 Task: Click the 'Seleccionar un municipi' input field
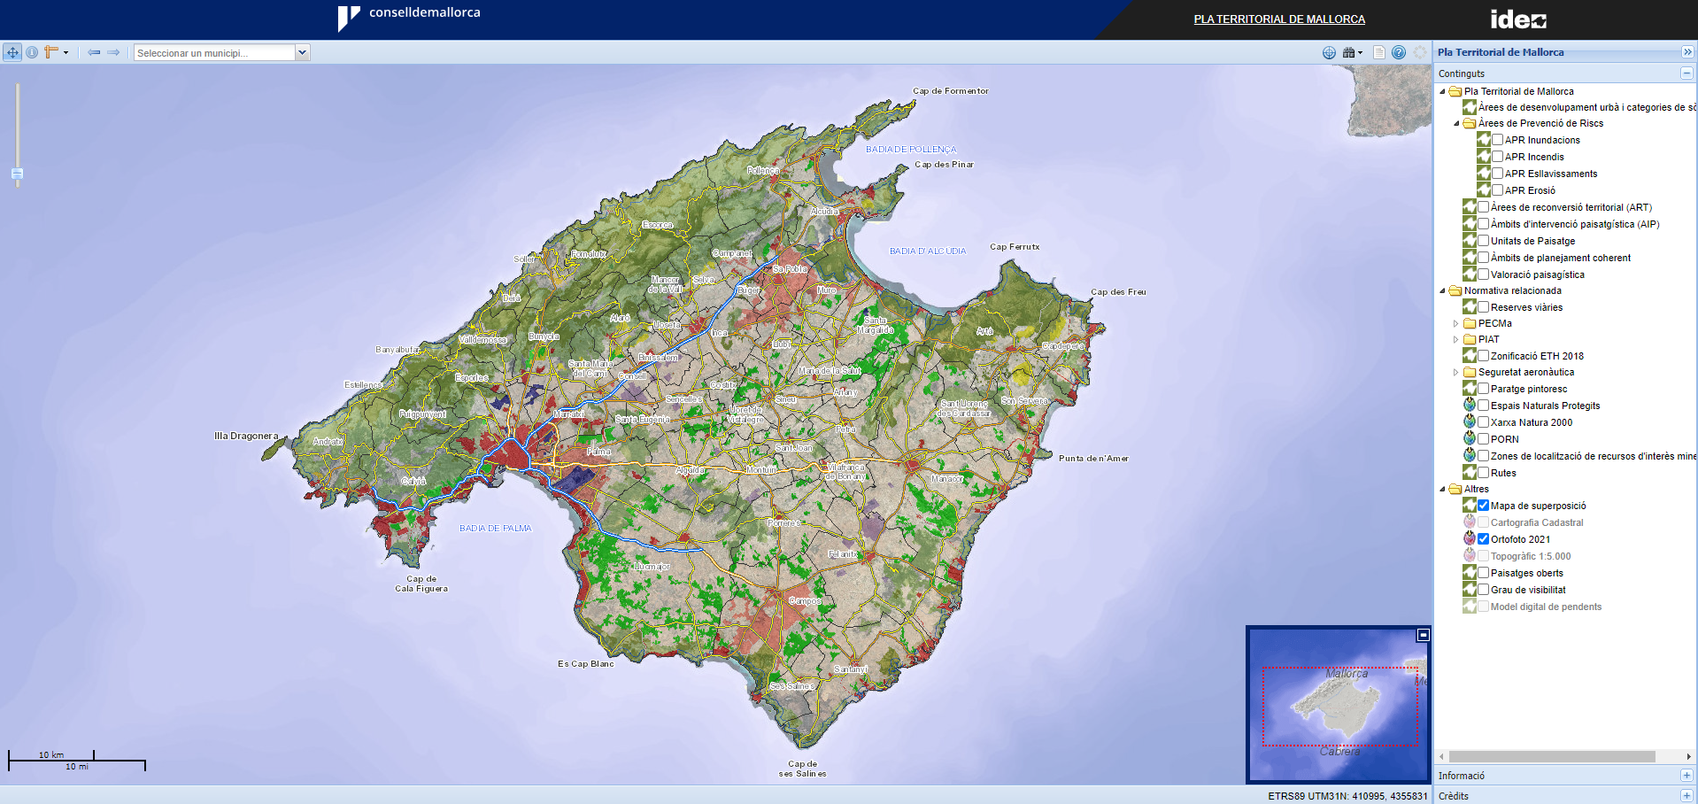214,52
